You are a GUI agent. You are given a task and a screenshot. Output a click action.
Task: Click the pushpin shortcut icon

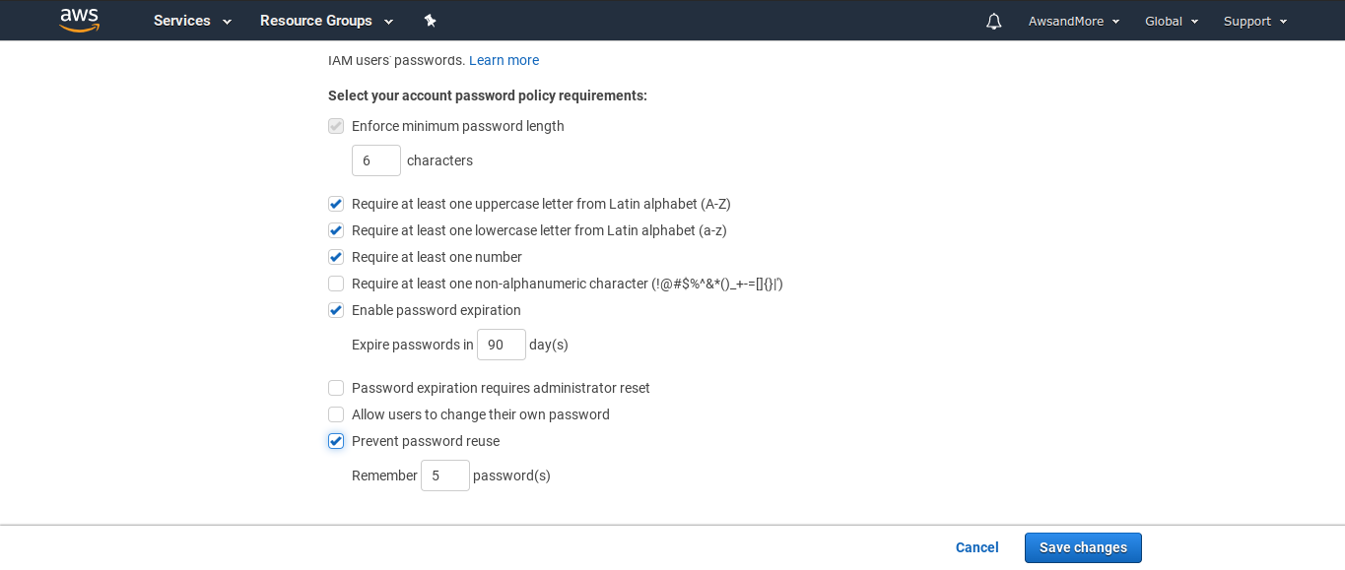(x=430, y=21)
